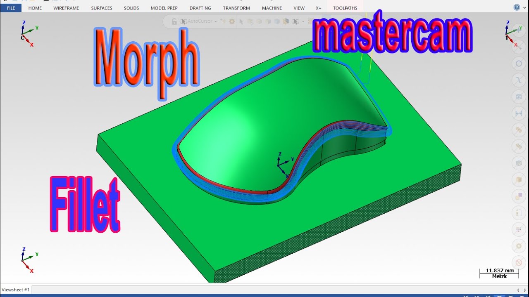The image size is (529, 297).
Task: Switch to the TOOLPATHS tab
Action: [345, 8]
